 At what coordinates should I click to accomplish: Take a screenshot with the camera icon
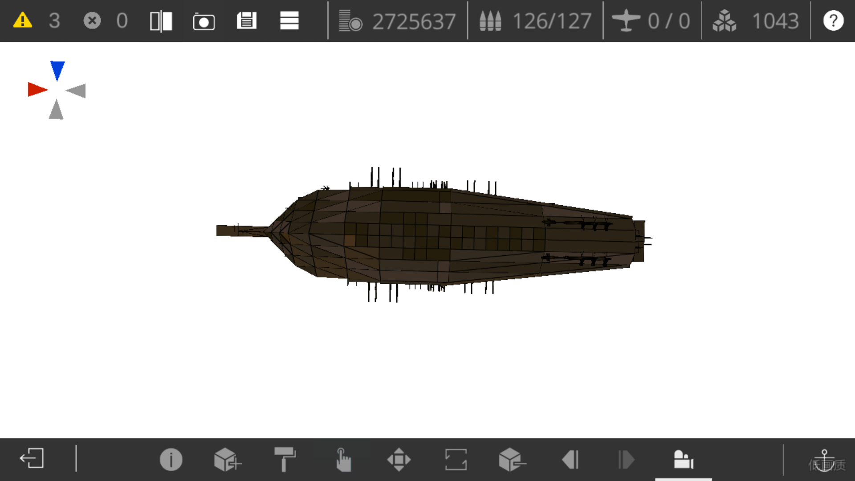point(204,21)
